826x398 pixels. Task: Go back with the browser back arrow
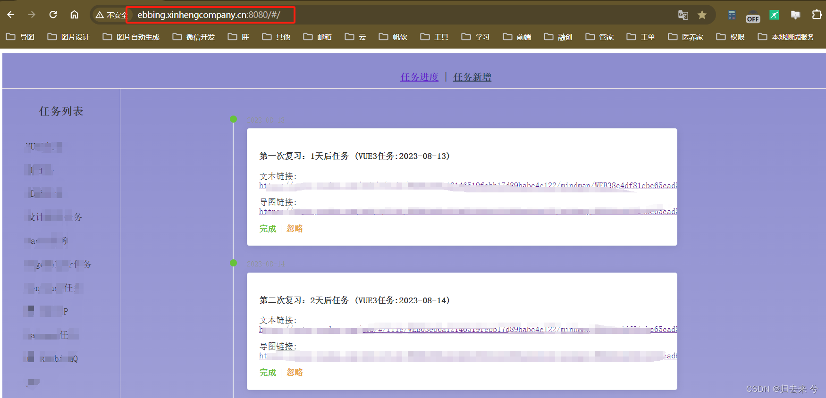(x=11, y=15)
